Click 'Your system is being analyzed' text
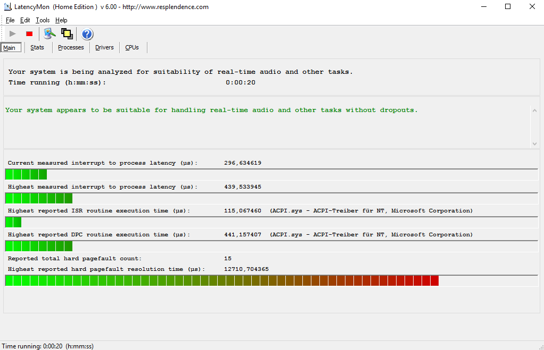 180,72
